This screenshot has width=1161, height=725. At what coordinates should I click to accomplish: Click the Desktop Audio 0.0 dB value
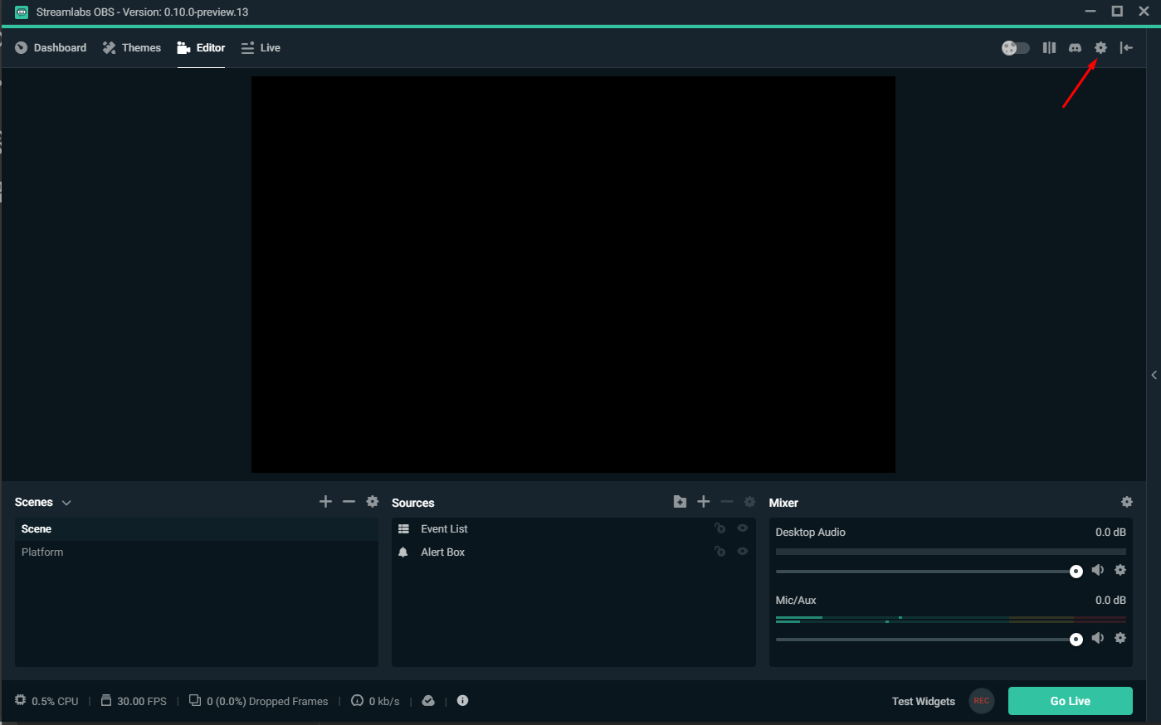point(1110,533)
